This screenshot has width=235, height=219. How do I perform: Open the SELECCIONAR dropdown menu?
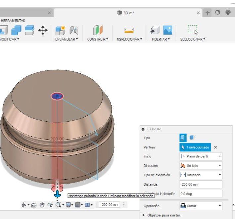[x=193, y=39]
